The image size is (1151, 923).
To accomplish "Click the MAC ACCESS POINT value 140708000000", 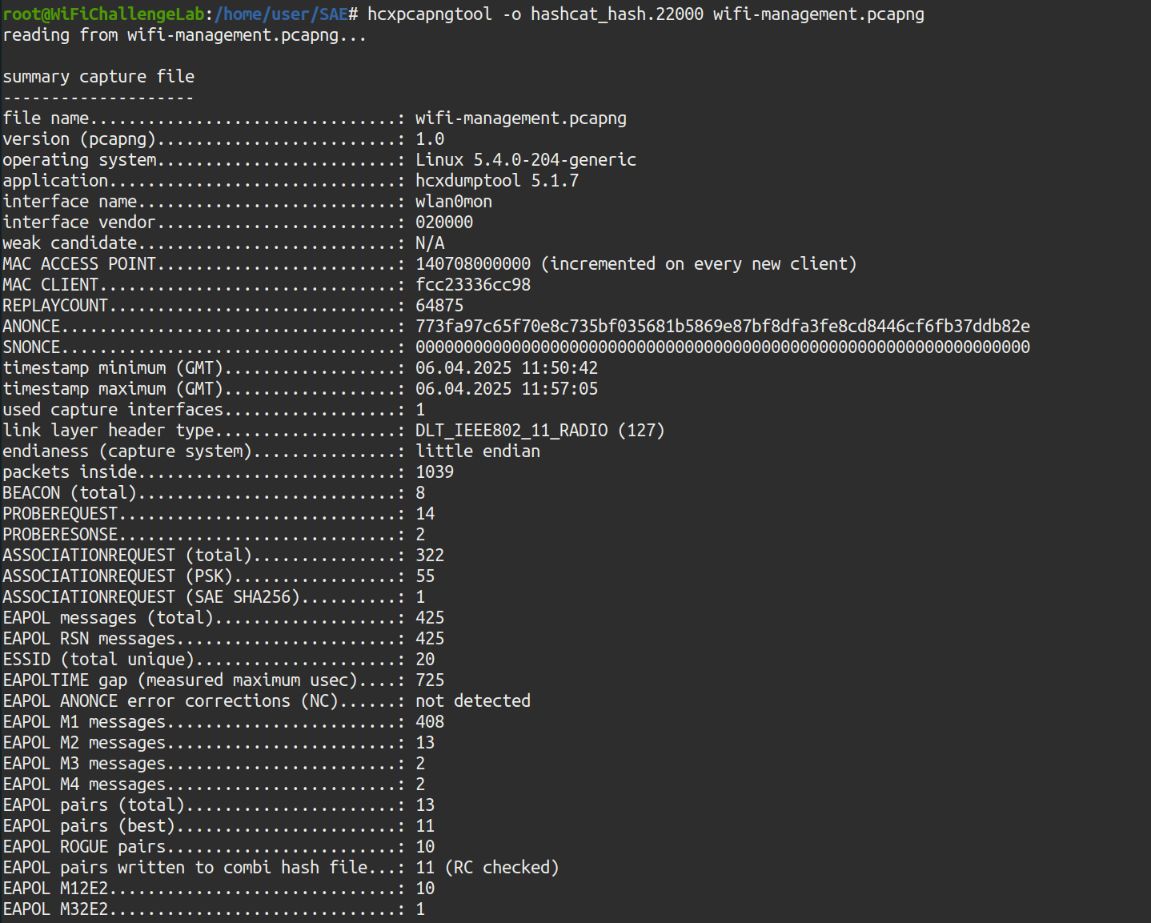I will [x=472, y=264].
